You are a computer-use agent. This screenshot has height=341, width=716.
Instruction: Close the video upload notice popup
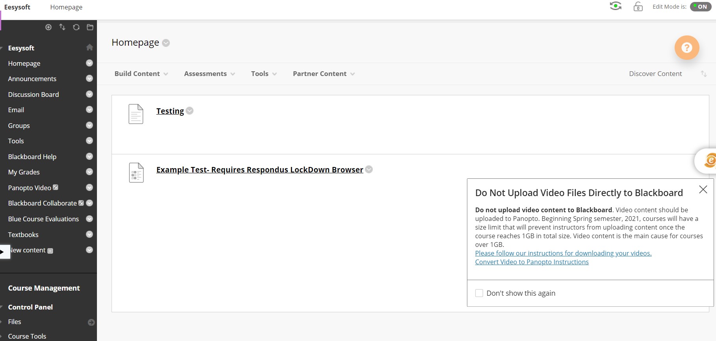[x=703, y=189]
